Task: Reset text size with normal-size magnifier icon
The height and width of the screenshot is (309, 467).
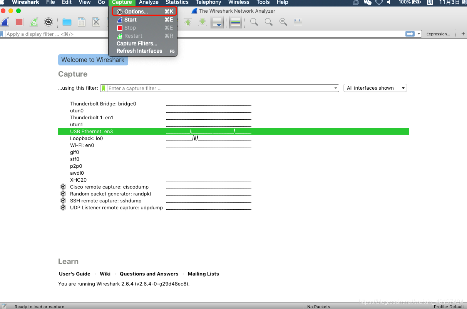Action: [x=283, y=22]
